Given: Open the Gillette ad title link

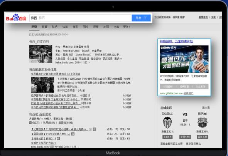Looking at the screenshot, I should 176,41.
